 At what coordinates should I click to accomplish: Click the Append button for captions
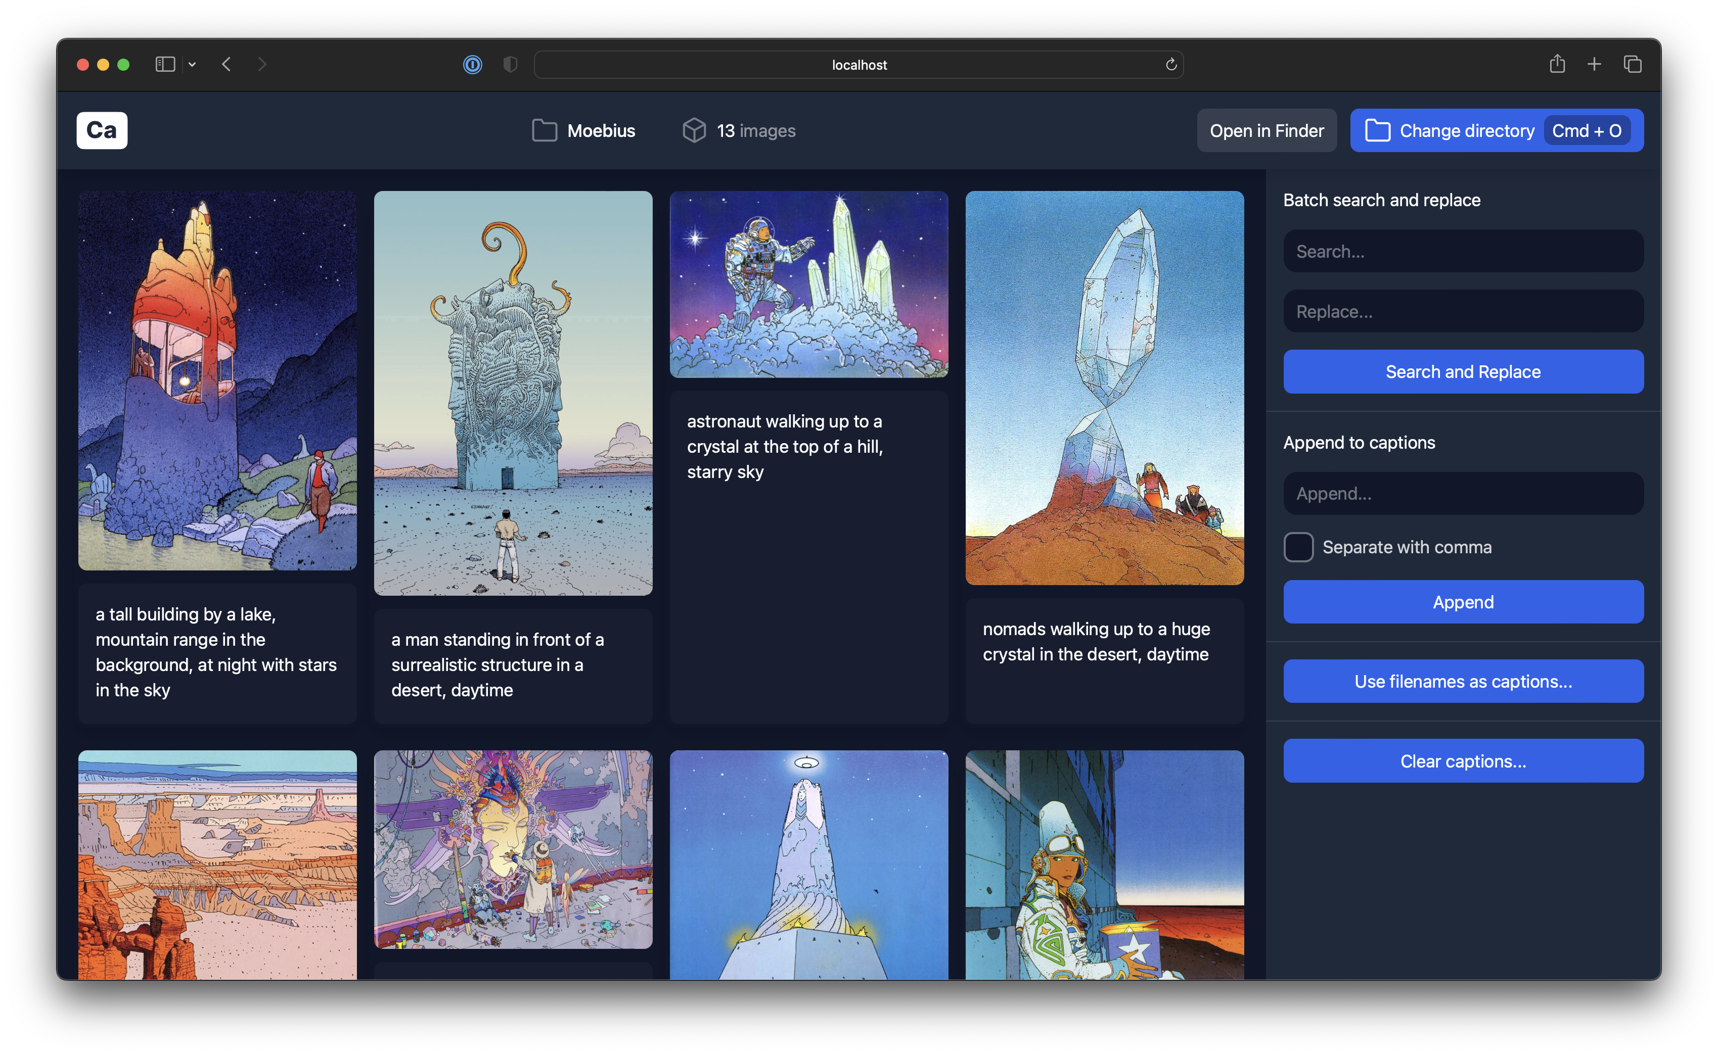click(1463, 601)
